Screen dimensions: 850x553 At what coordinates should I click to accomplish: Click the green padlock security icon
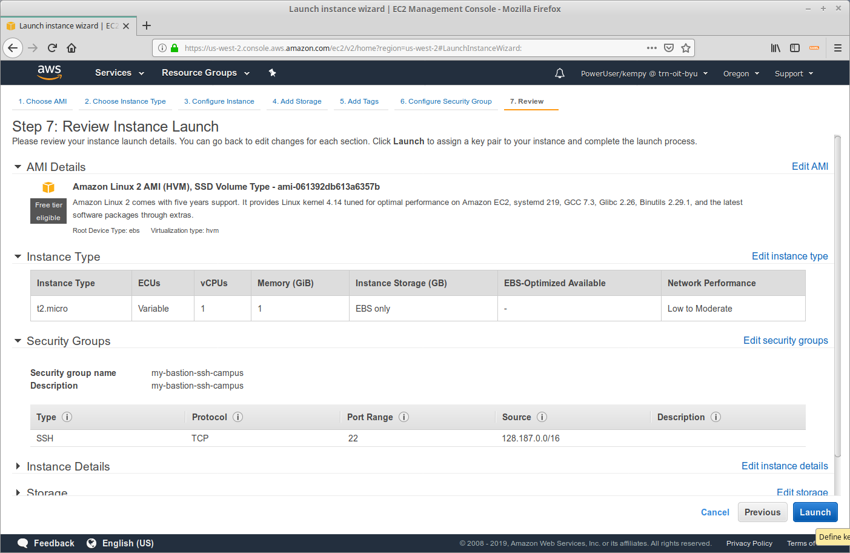click(x=174, y=48)
